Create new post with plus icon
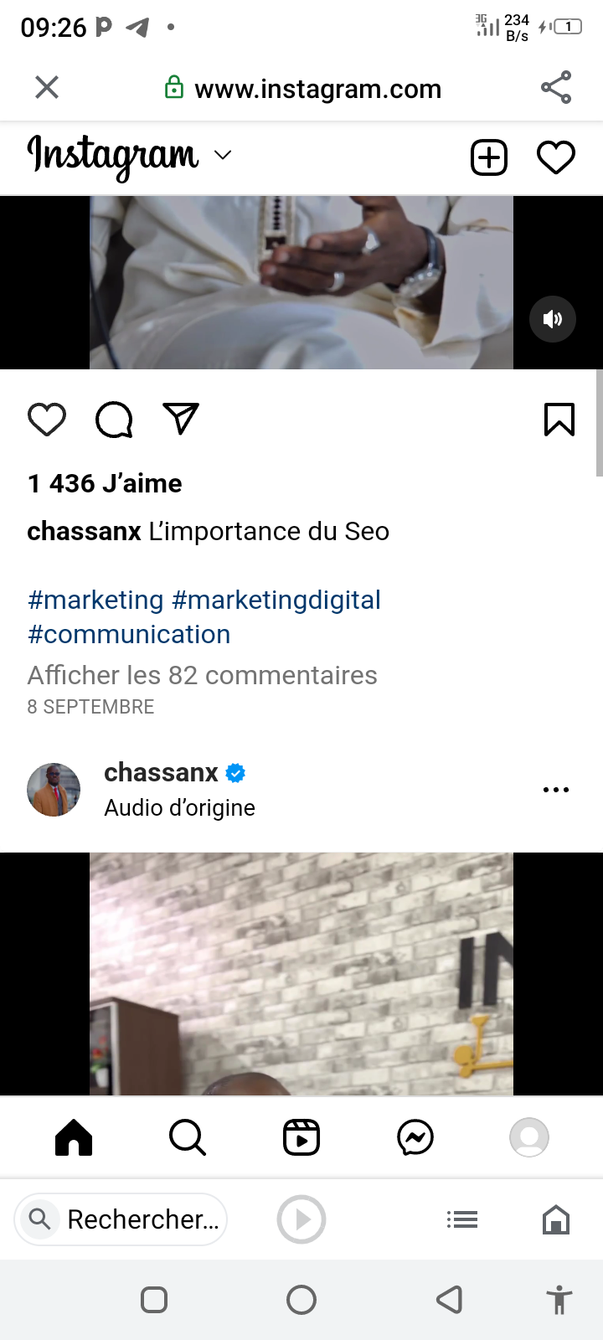The height and width of the screenshot is (1340, 603). pyautogui.click(x=489, y=157)
